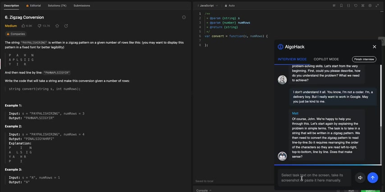385x192 pixels.
Task: Click the thumbs-down dislike icon
Action: pyautogui.click(x=39, y=26)
